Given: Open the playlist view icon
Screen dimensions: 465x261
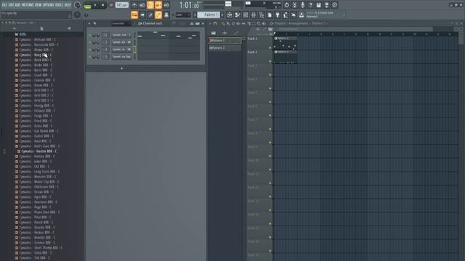Looking at the screenshot, I should [x=230, y=14].
